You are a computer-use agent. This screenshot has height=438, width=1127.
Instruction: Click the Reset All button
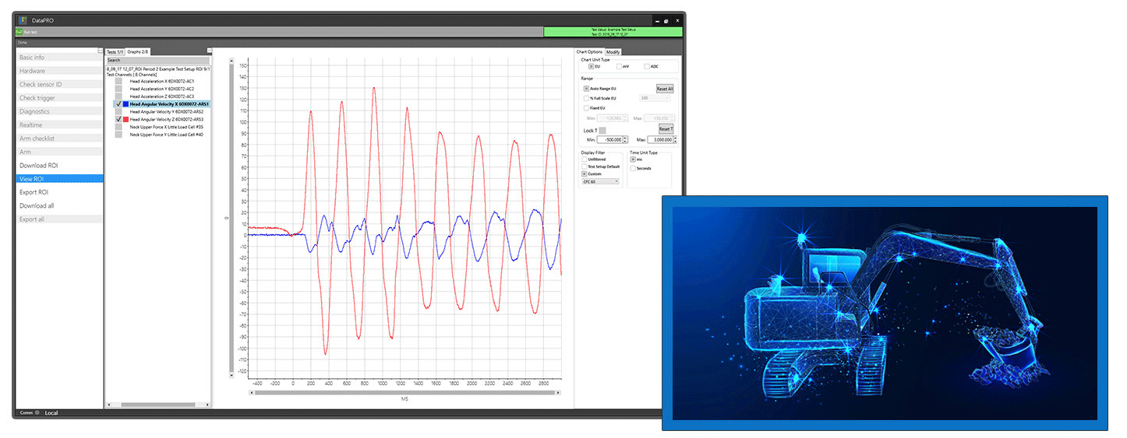(x=664, y=89)
